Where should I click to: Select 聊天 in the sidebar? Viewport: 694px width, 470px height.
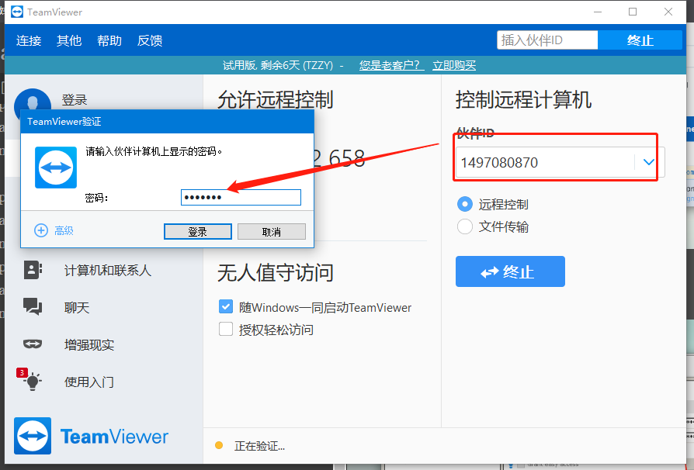pos(77,307)
